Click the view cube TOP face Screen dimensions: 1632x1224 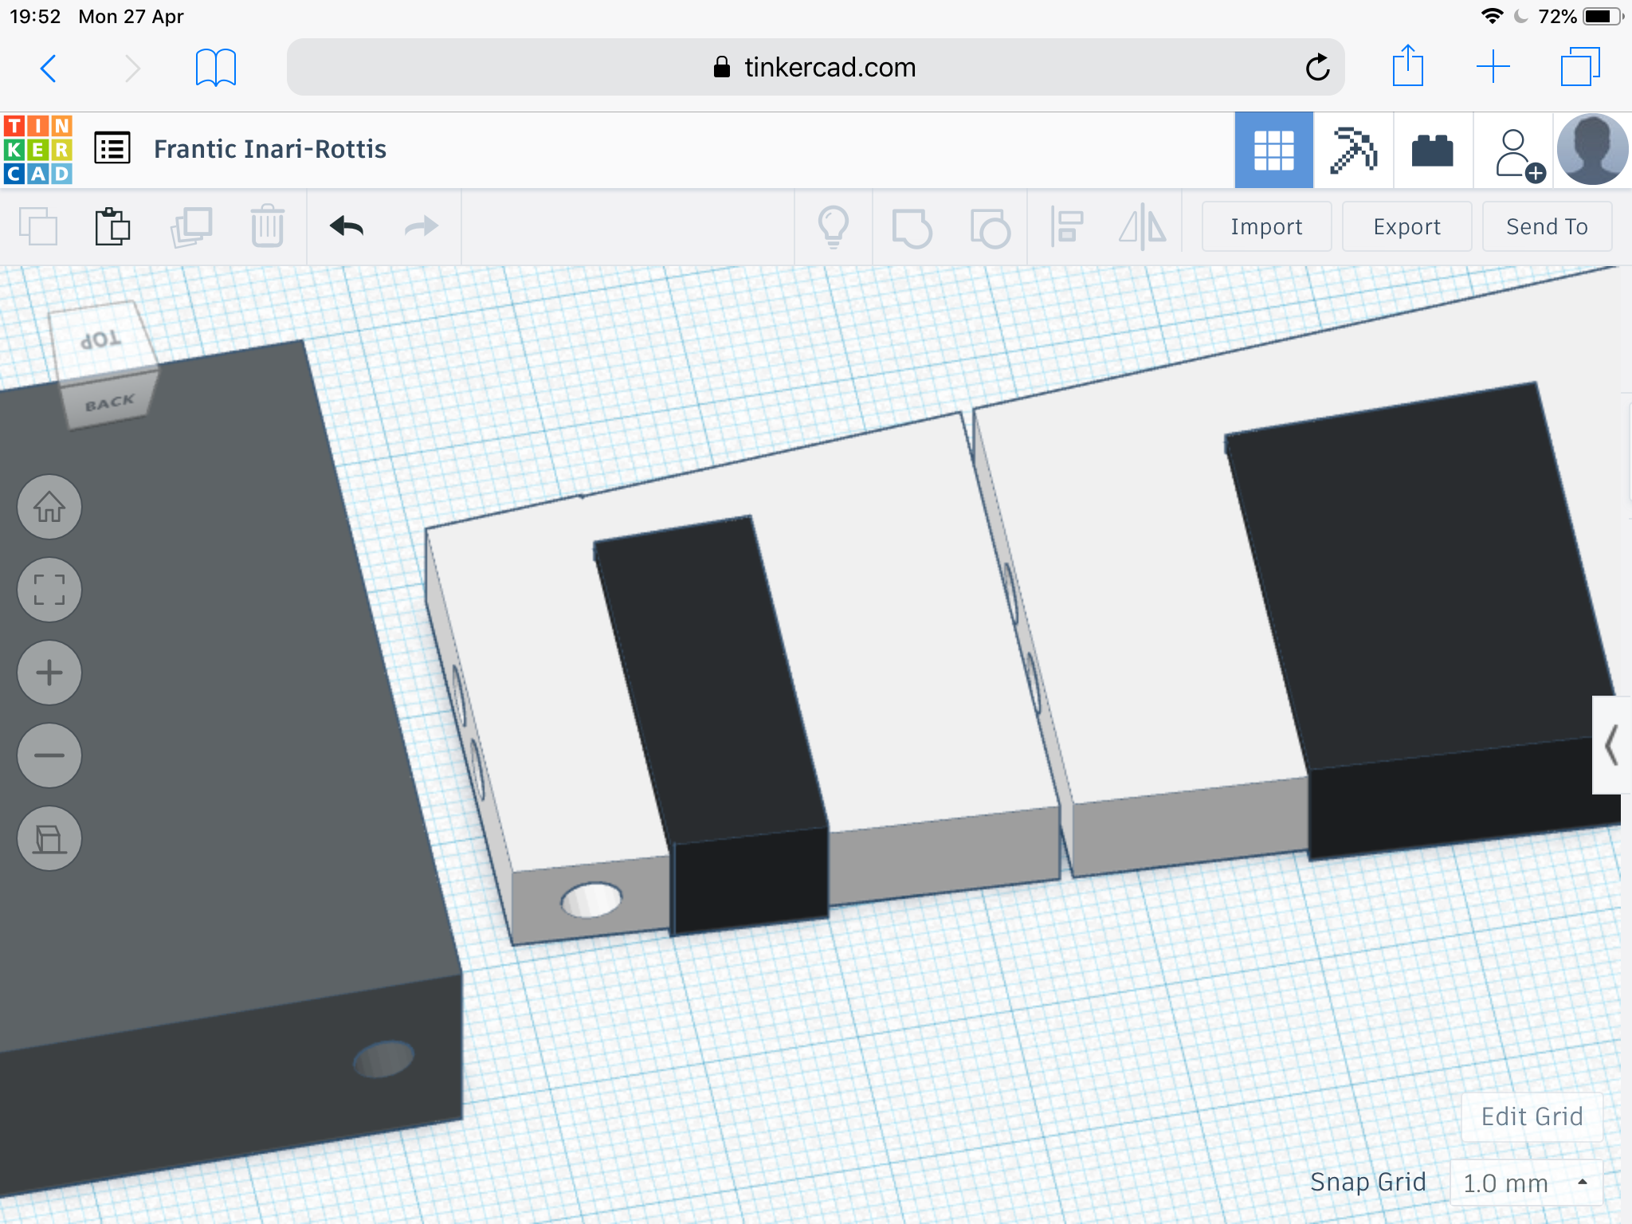(x=100, y=341)
